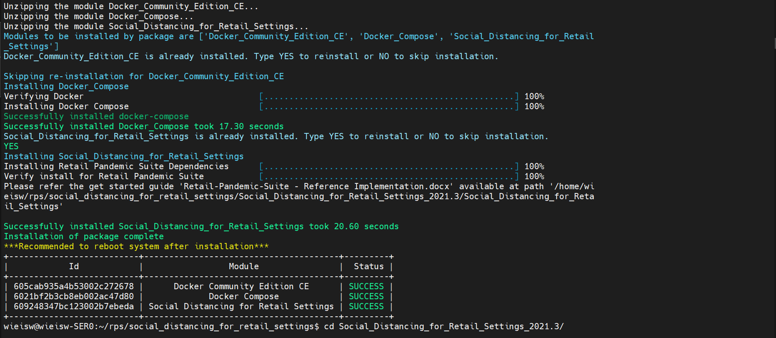Image resolution: width=776 pixels, height=338 pixels.
Task: Click the Verify install for Retail progress bar
Action: [389, 177]
